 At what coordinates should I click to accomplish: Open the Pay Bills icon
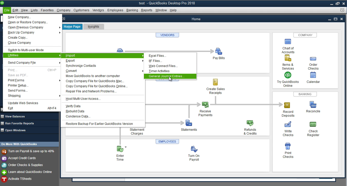click(x=218, y=51)
